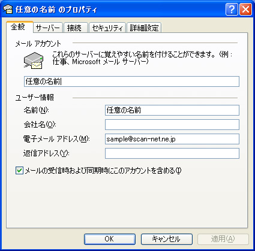This screenshot has height=251, width=255.
Task: Open the サーバー tab
Action: click(48, 28)
